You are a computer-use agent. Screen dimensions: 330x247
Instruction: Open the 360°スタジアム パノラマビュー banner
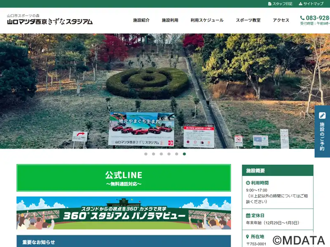point(124,213)
